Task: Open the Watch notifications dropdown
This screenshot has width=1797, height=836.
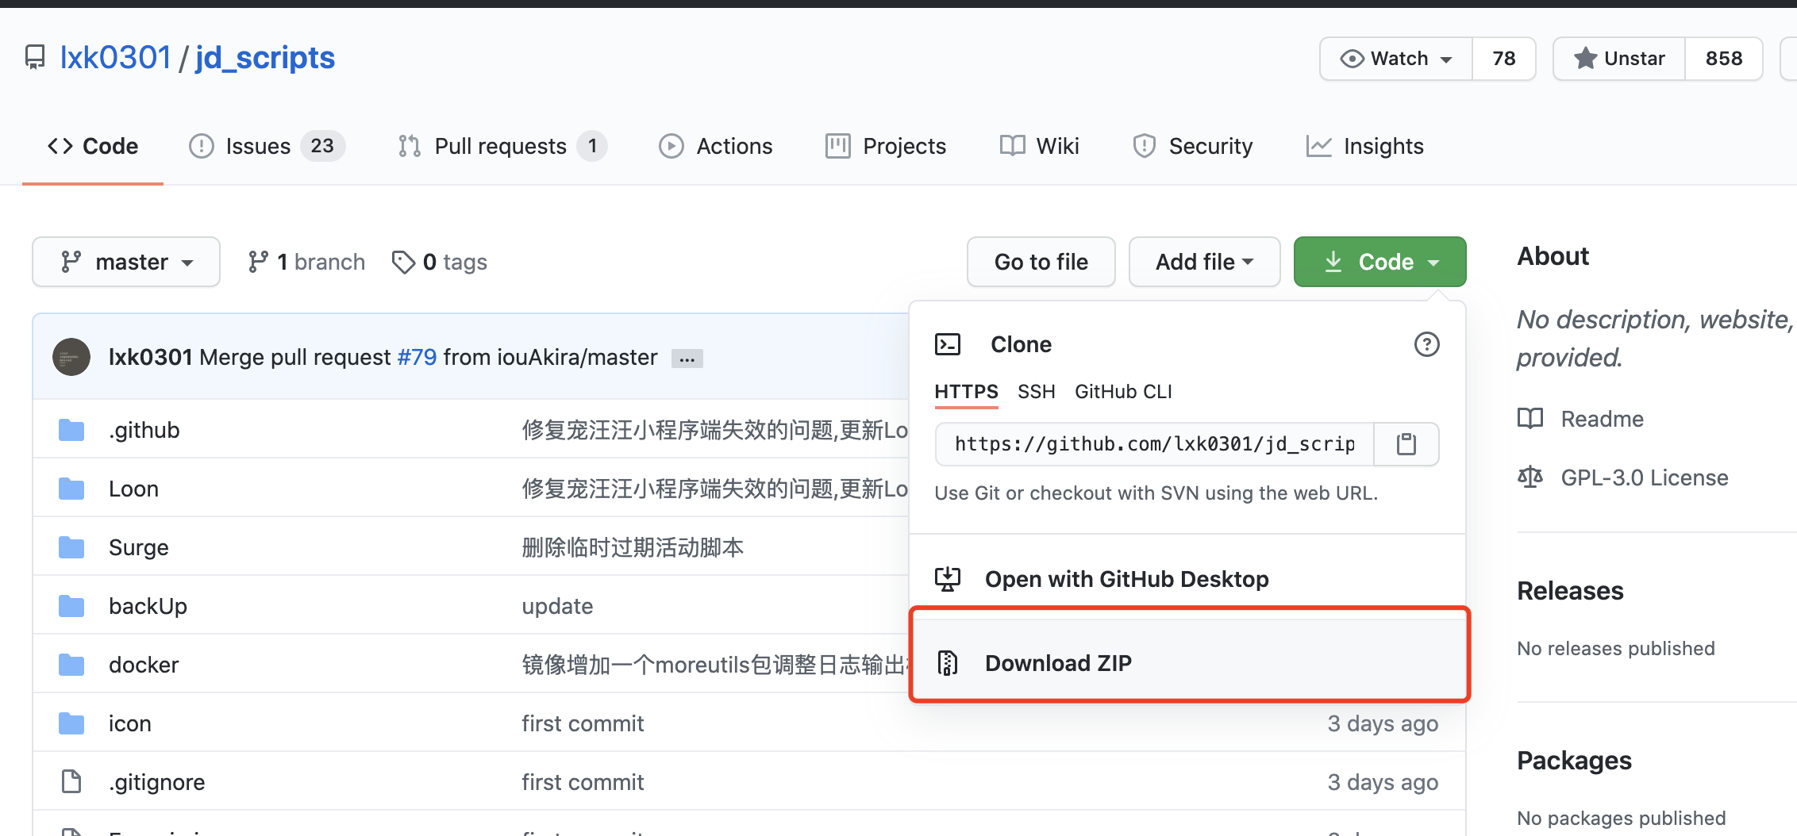Action: pyautogui.click(x=1396, y=59)
